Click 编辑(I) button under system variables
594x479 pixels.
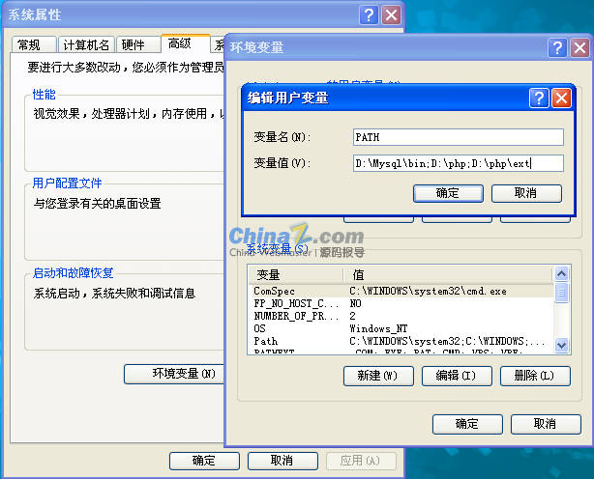tap(457, 376)
